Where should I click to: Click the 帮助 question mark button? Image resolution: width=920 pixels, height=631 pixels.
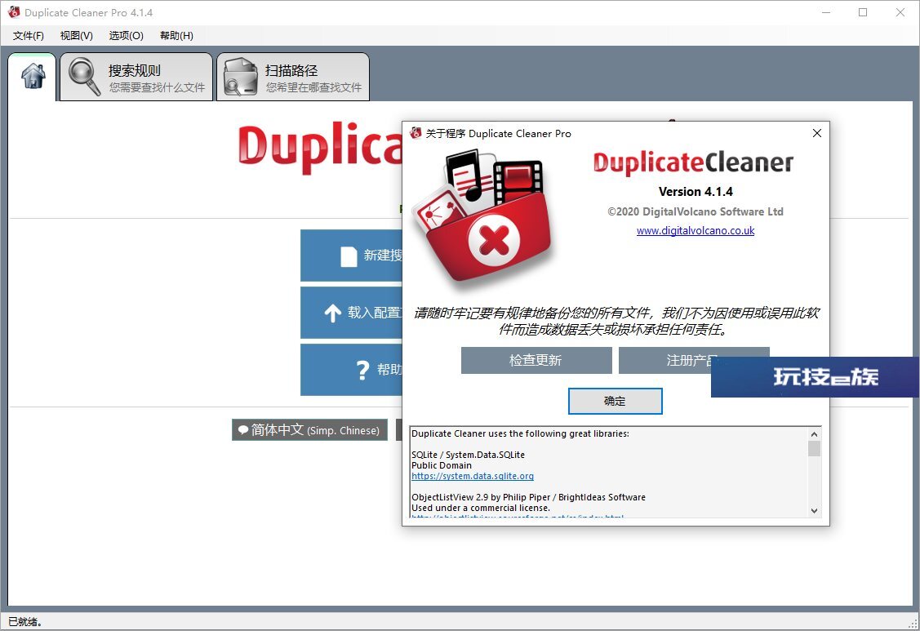[352, 370]
